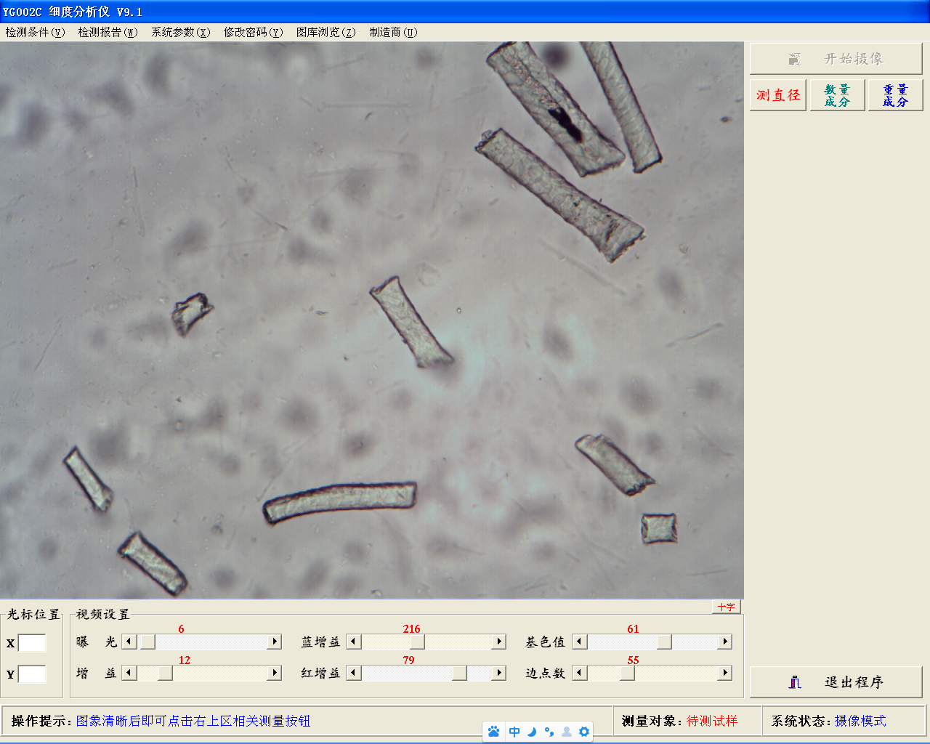930x744 pixels.
Task: Click the exit door icon on 退出程序
Action: pyautogui.click(x=795, y=682)
